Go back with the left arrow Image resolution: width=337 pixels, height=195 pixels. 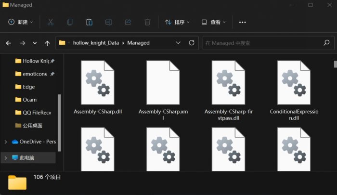point(8,43)
